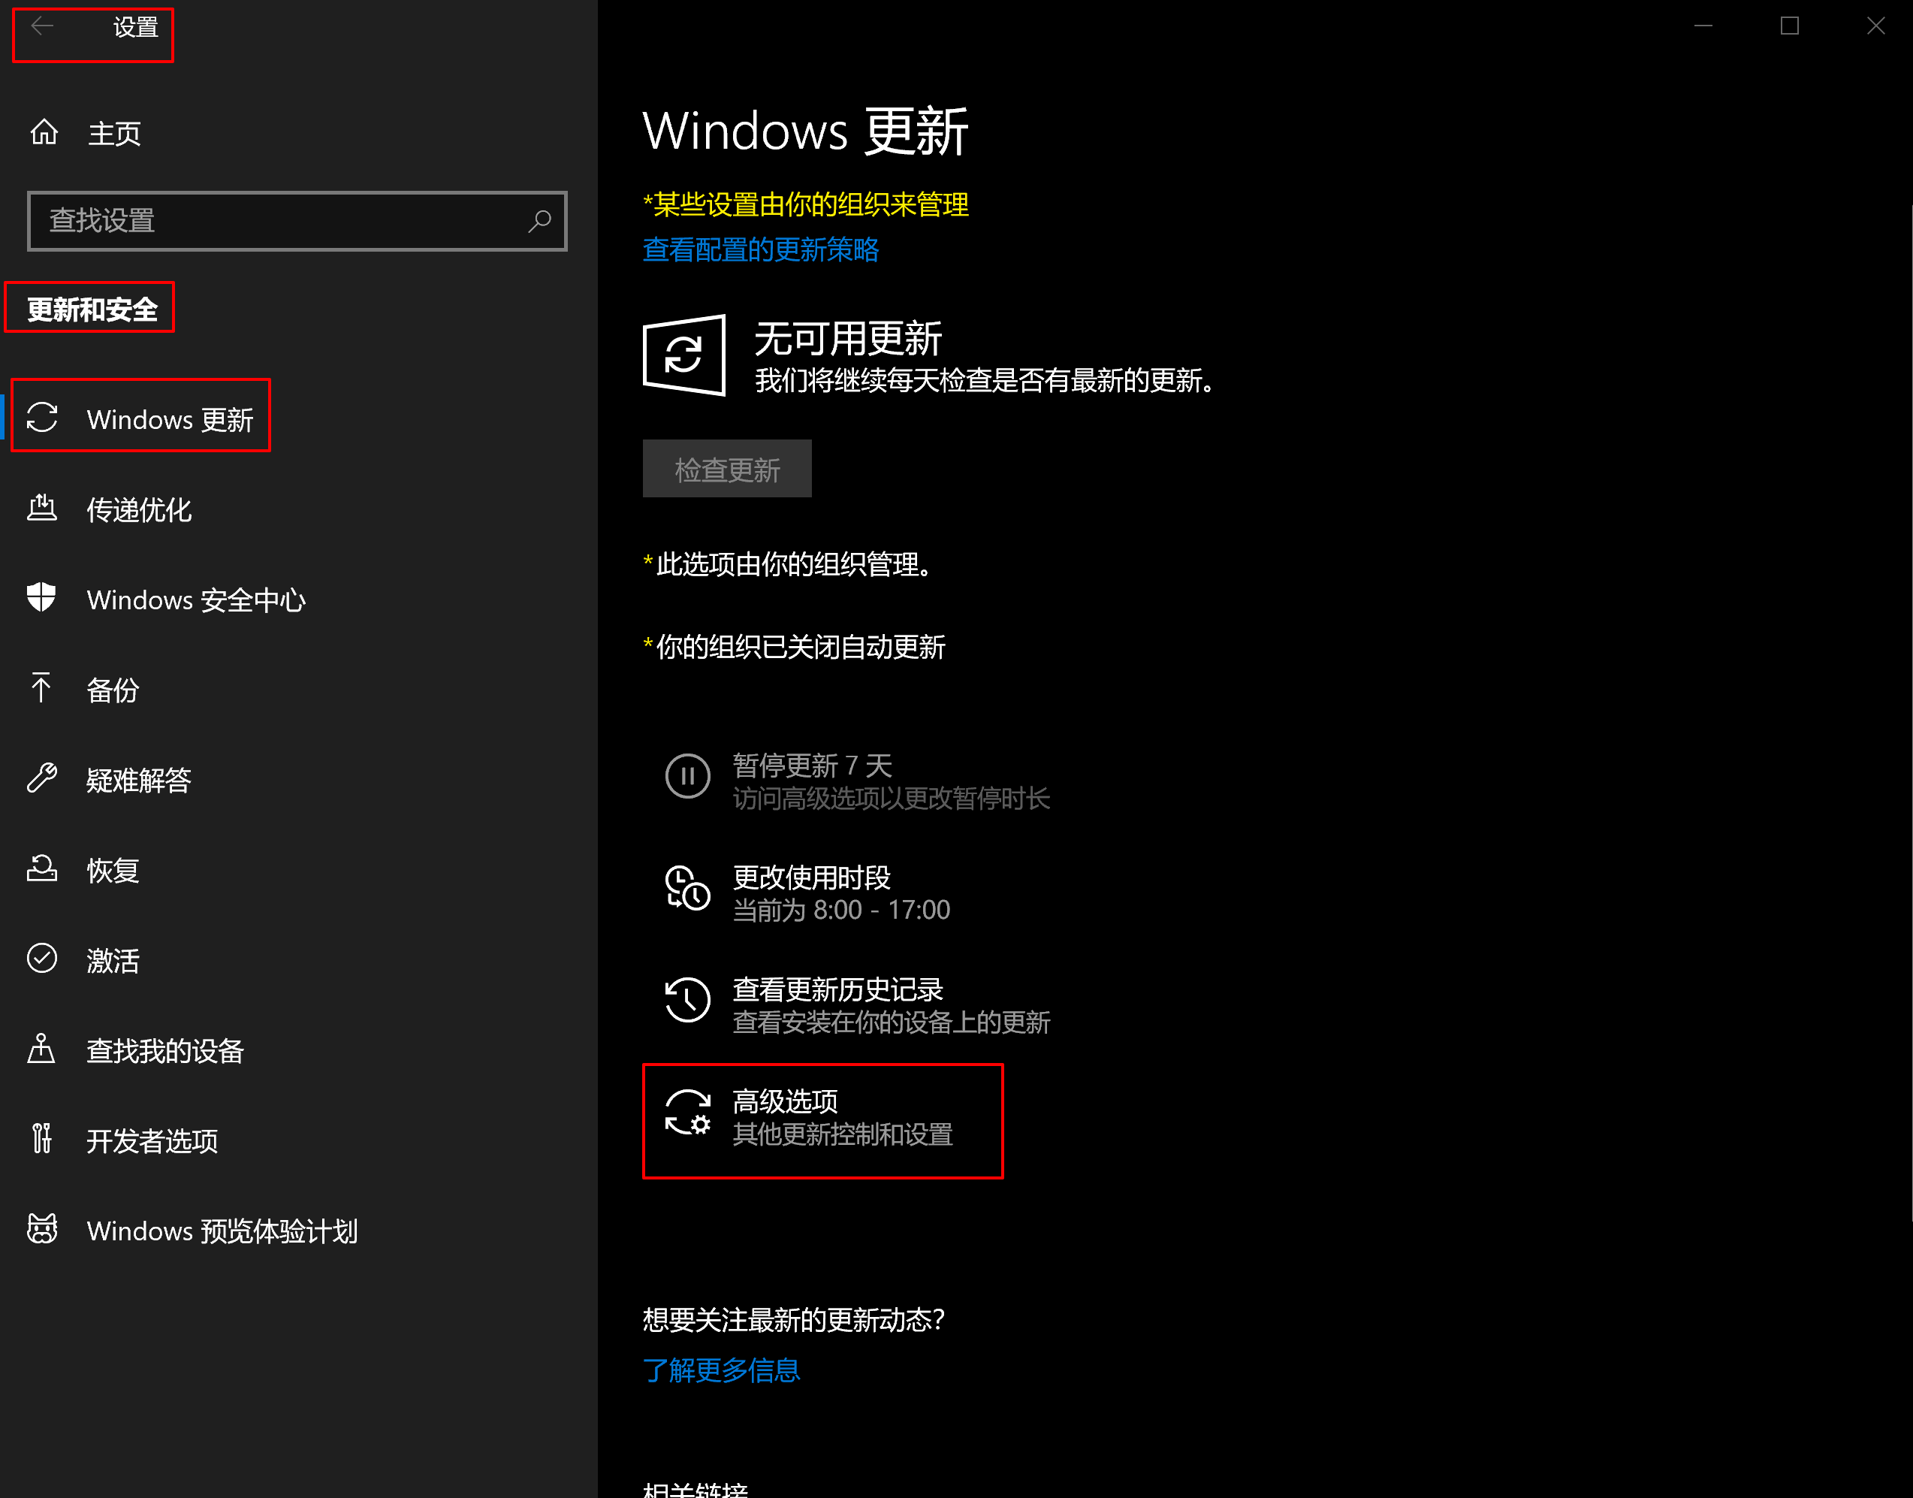Open 恢复 settings
The image size is (1913, 1498).
tap(298, 869)
